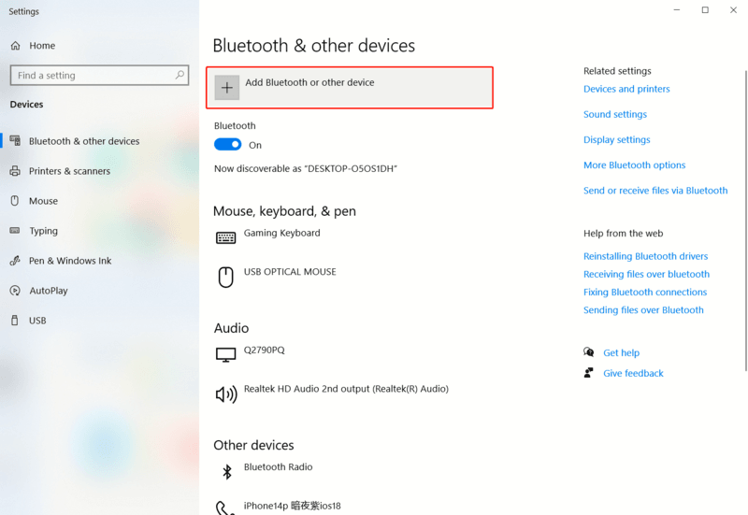Viewport: 748px width, 515px height.
Task: Click the Bluetooth Radio icon
Action: 225,471
